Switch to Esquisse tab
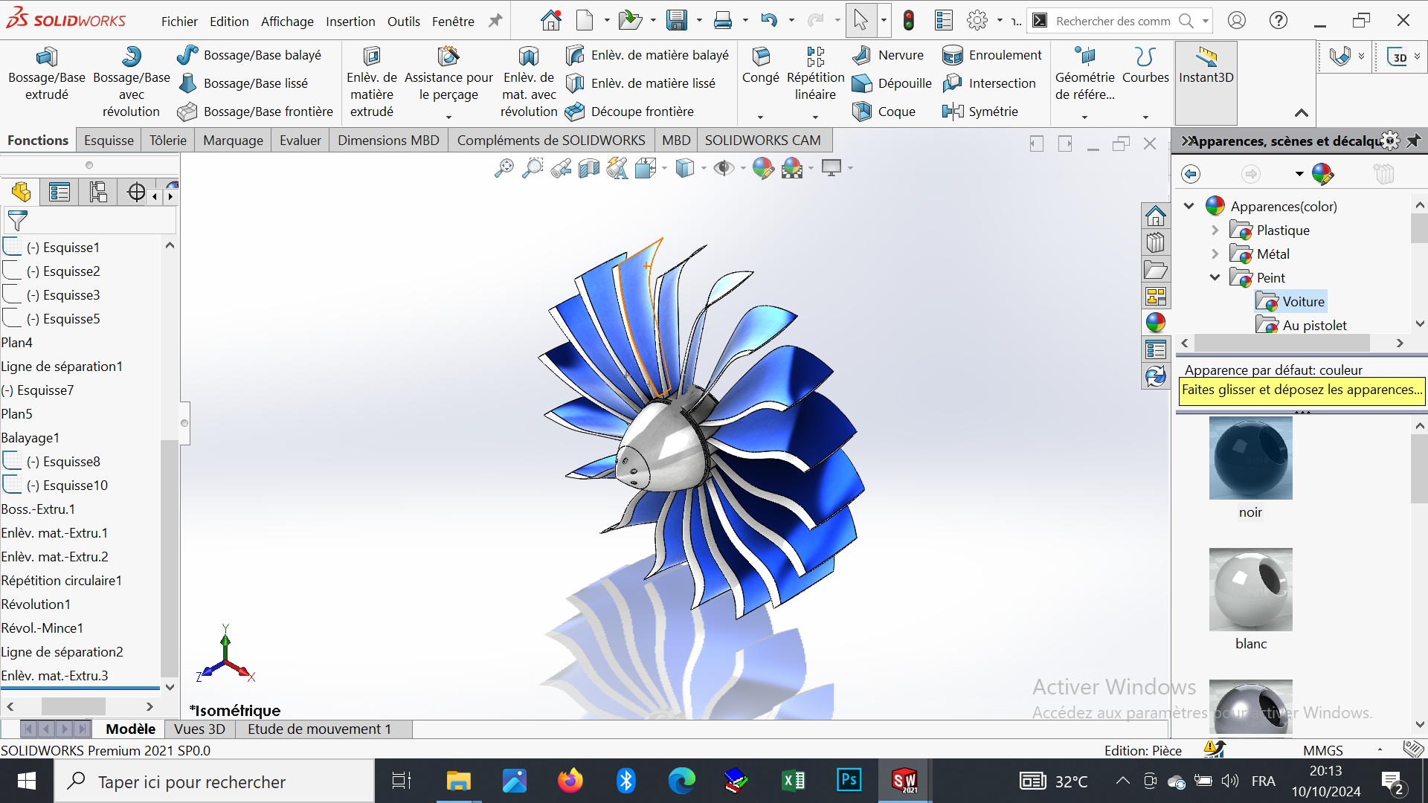Viewport: 1428px width, 803px height. (109, 141)
